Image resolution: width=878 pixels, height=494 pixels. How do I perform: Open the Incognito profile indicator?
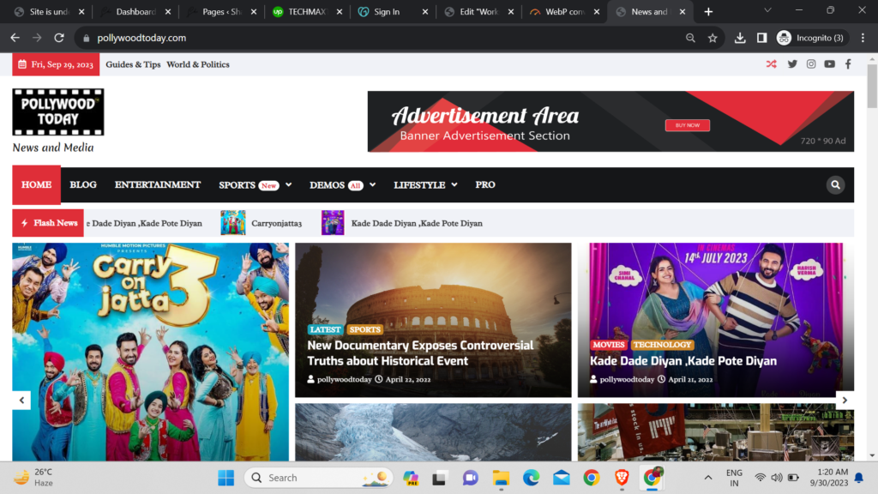pos(810,38)
